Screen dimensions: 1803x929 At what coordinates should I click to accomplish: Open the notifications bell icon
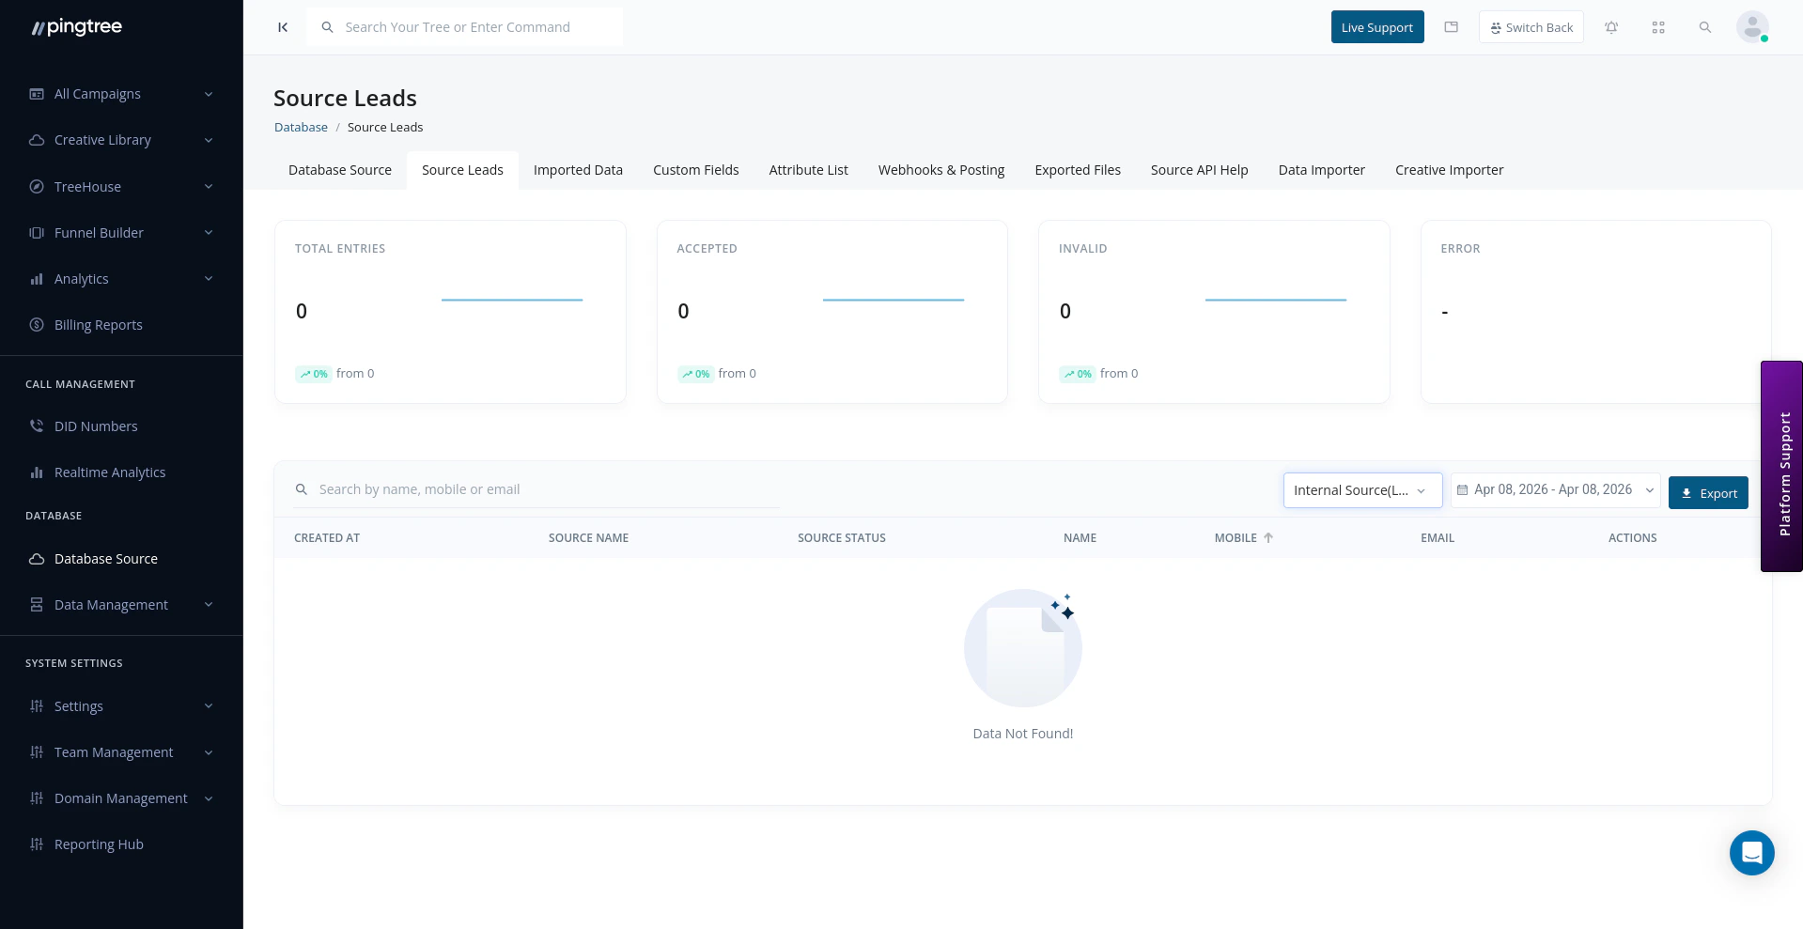click(1611, 27)
